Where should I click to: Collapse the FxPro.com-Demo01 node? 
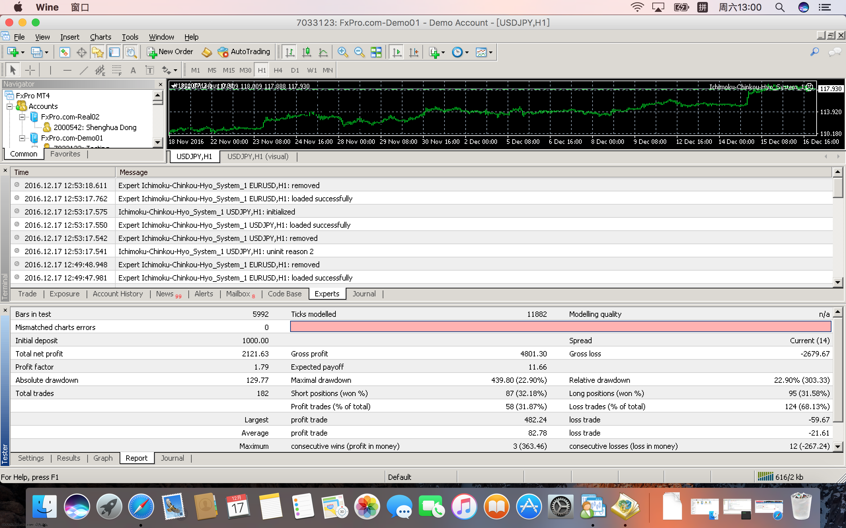tap(22, 138)
